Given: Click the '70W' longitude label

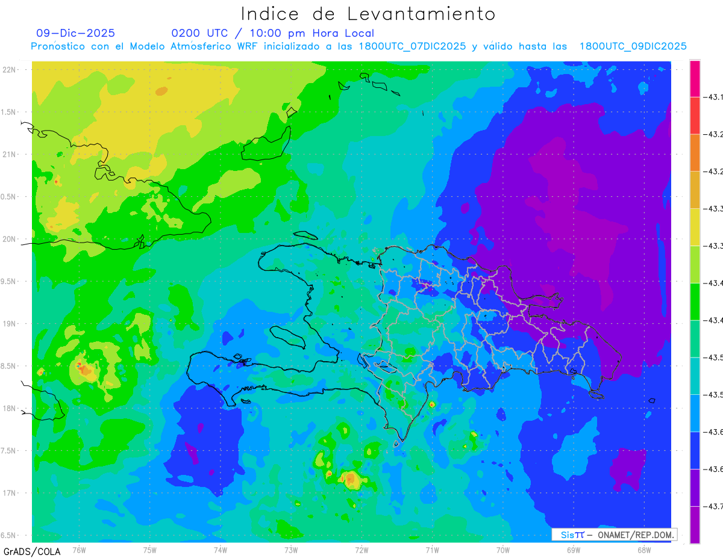Looking at the screenshot, I should pos(502,550).
